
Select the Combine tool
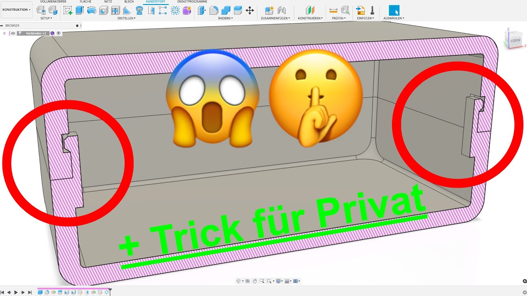click(226, 11)
